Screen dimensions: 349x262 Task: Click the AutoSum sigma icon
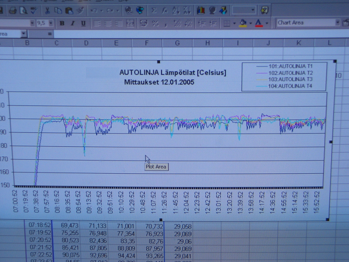click(x=153, y=10)
